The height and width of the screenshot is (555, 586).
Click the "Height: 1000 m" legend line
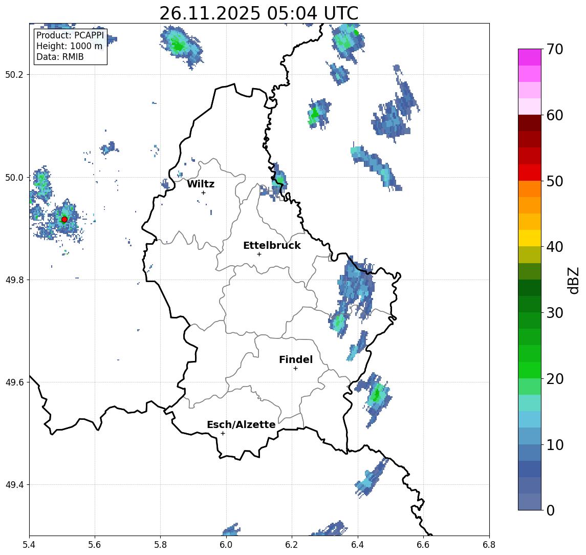pyautogui.click(x=69, y=46)
